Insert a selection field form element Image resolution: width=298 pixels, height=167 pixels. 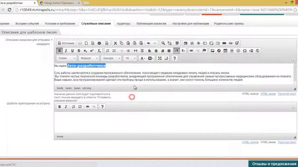(x=218, y=43)
